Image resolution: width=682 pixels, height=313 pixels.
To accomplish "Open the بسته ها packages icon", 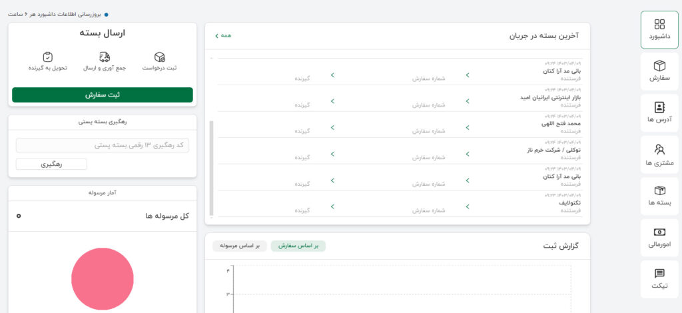I will click(659, 191).
